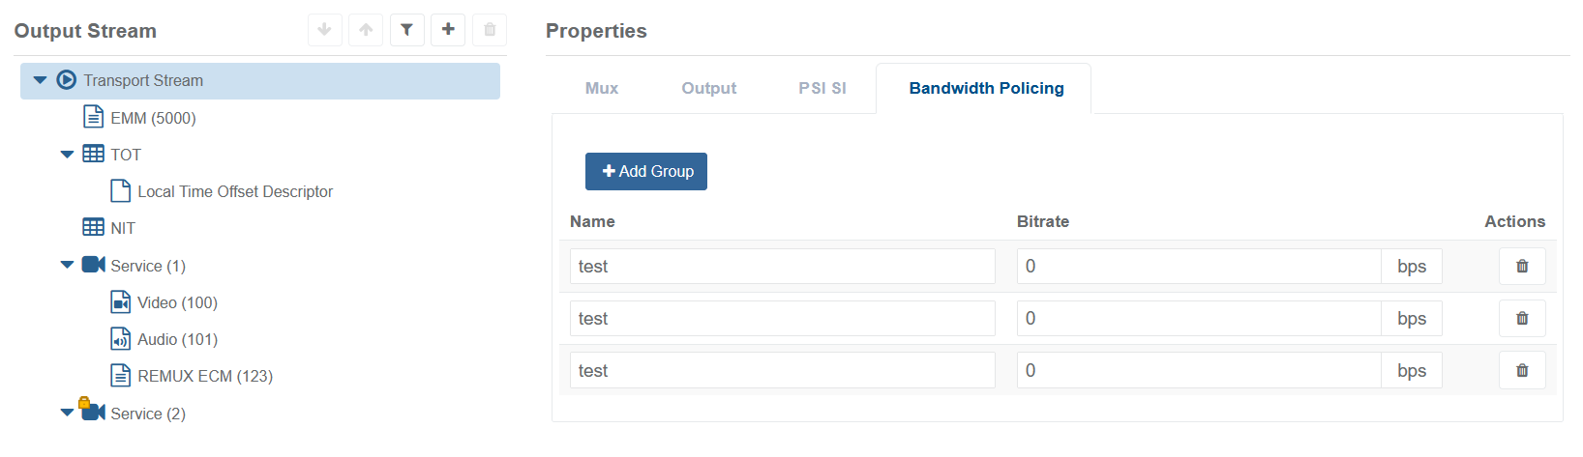1583x457 pixels.
Task: Collapse the Service (1) node
Action: [67, 265]
